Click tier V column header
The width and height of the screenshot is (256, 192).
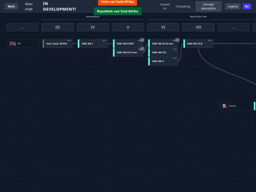[128, 27]
